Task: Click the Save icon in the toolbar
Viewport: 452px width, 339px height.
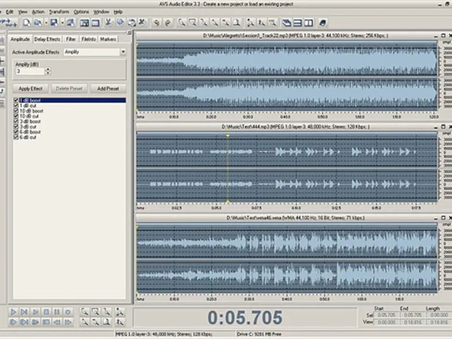Action: pos(53,23)
